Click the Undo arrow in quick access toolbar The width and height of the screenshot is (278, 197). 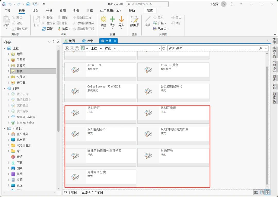click(x=10, y=4)
